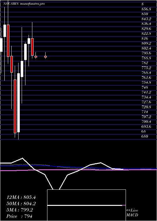This screenshot has height=221, width=157.
Task: Click the <<Live MACD label
Action: click(132, 212)
